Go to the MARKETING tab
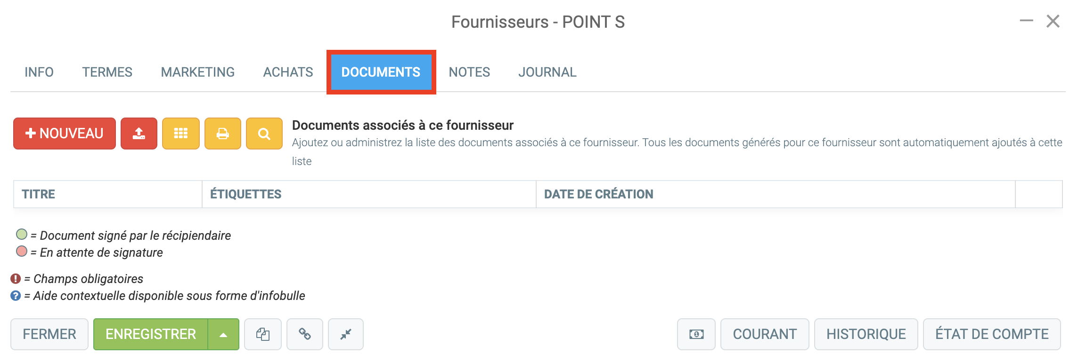The height and width of the screenshot is (362, 1078). tap(198, 72)
